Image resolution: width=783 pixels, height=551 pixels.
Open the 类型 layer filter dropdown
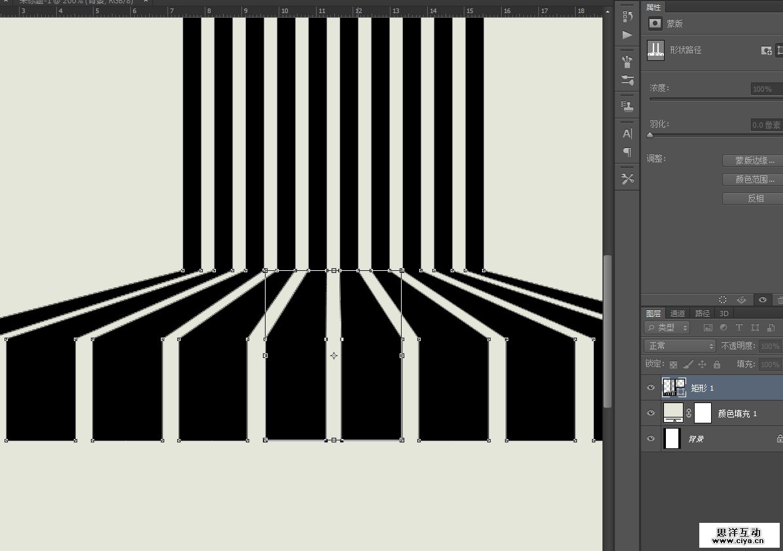667,328
